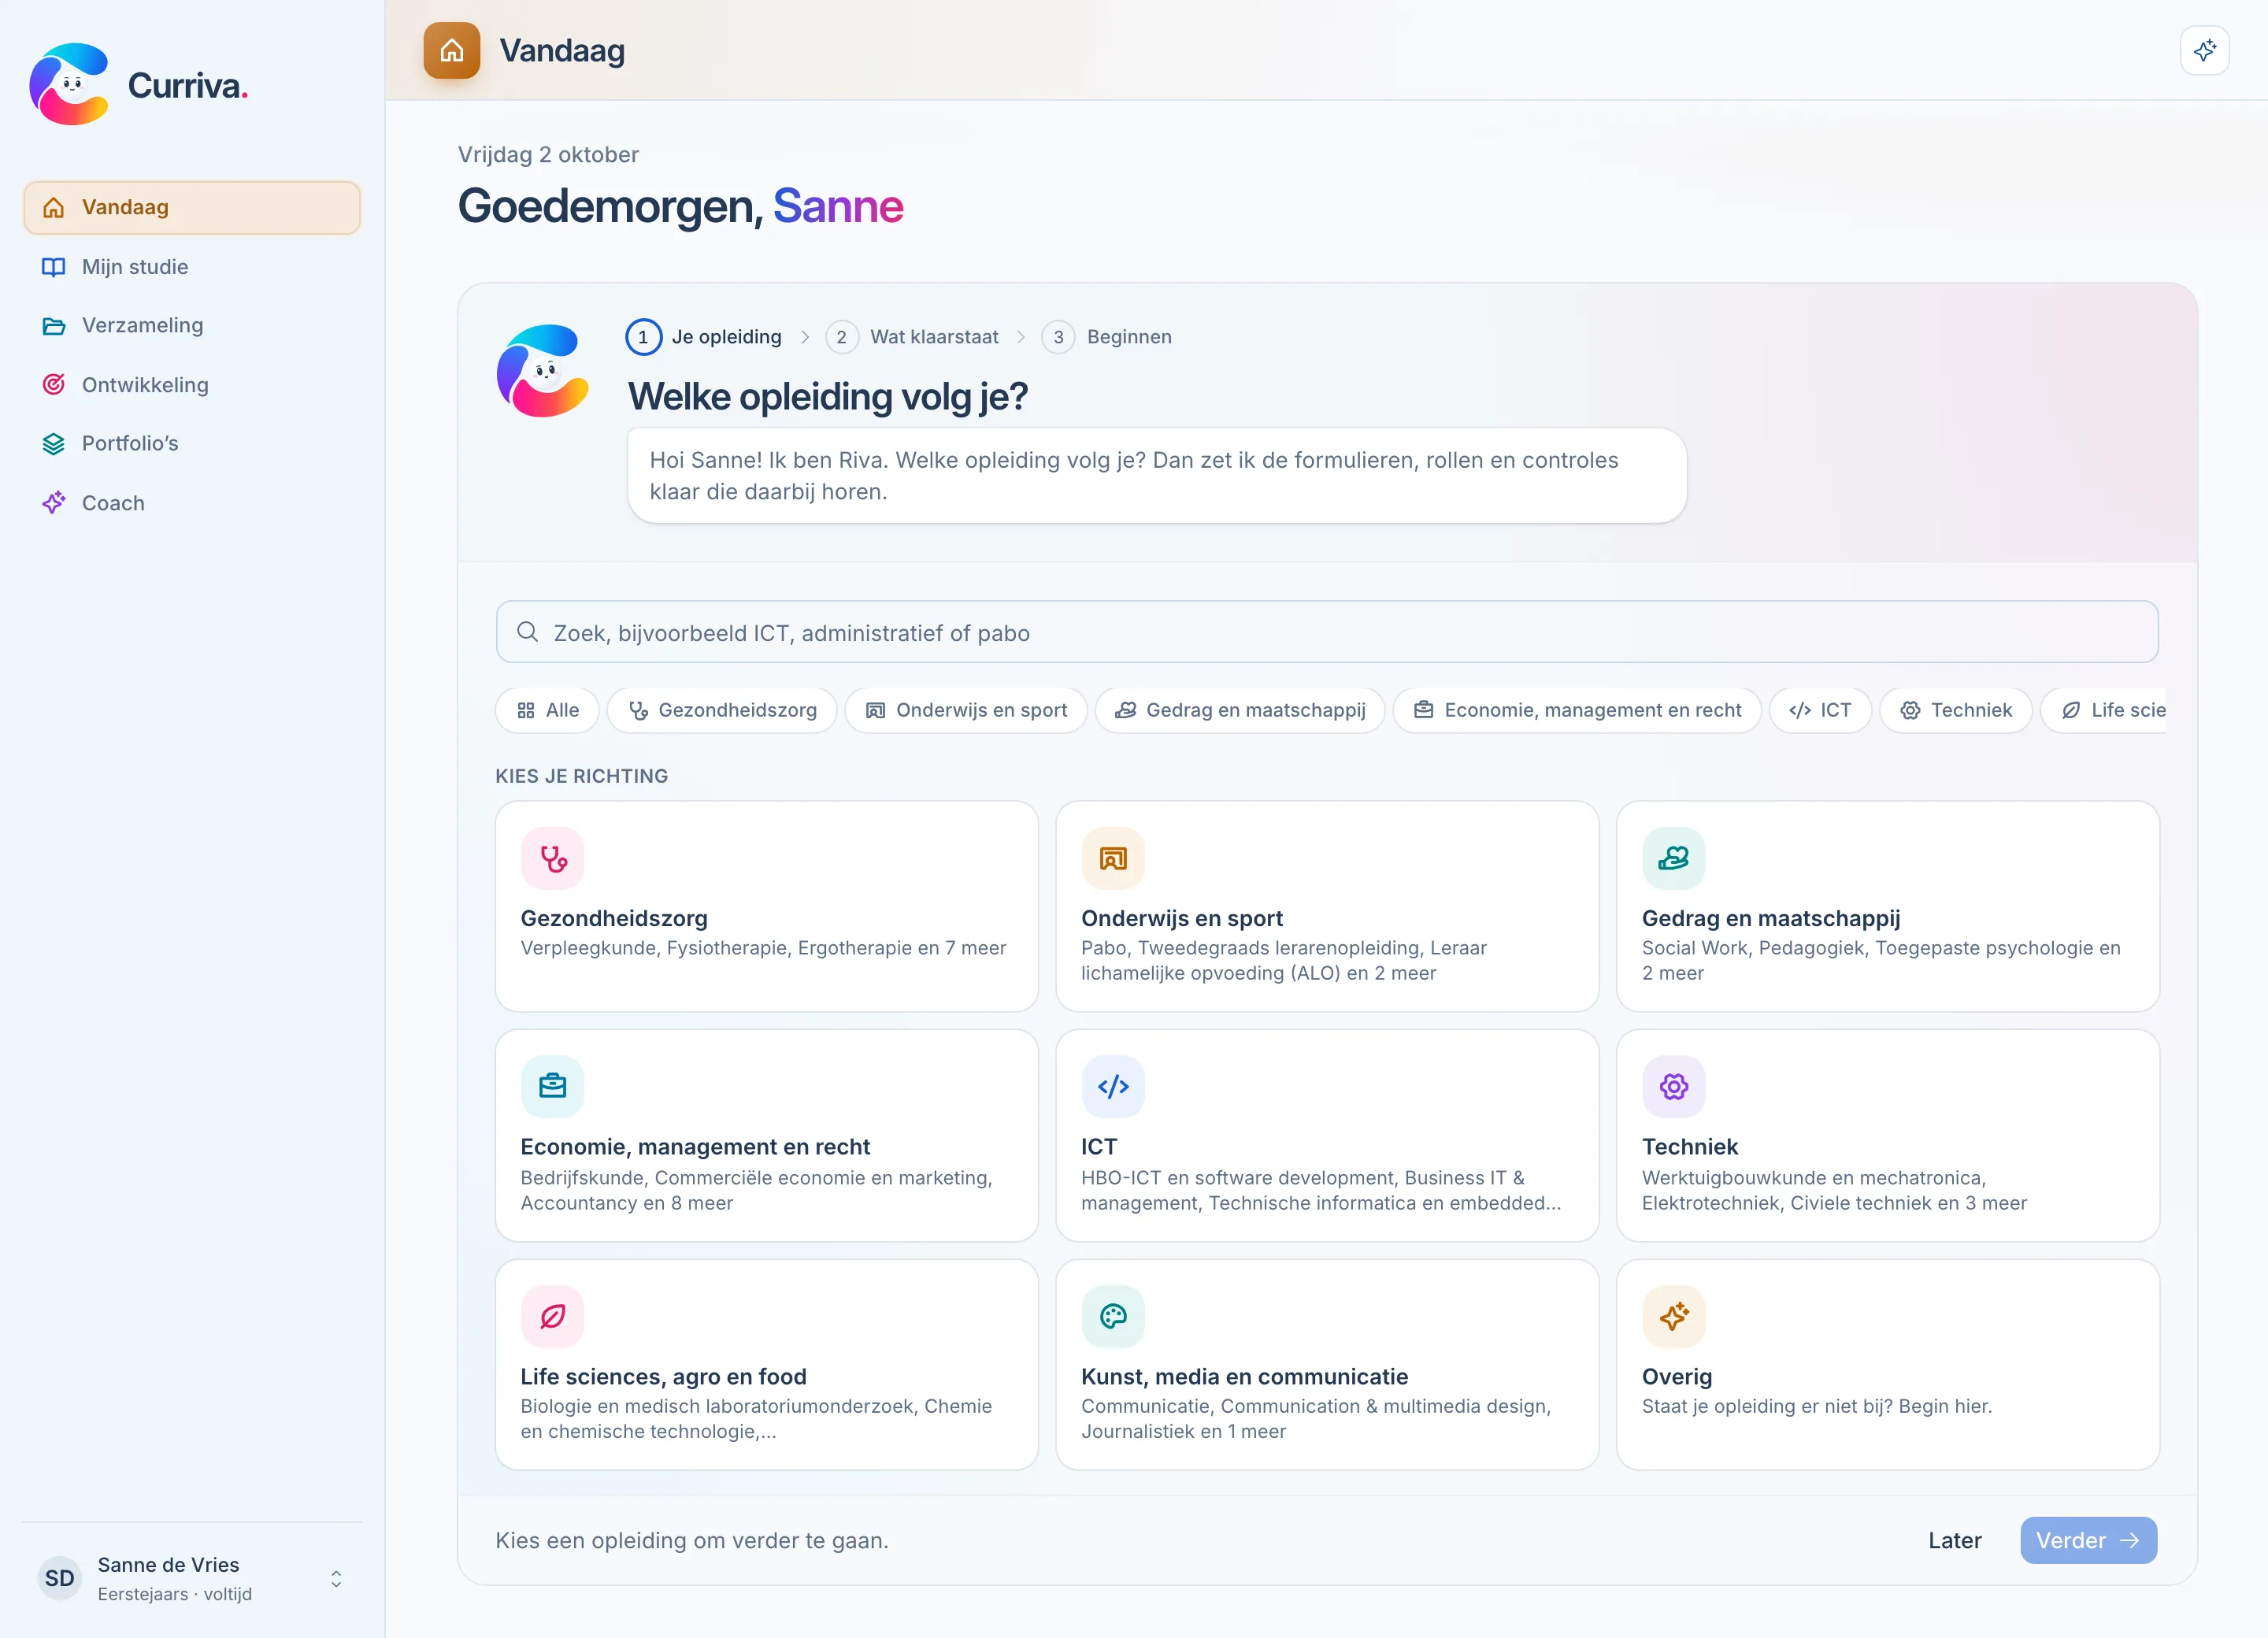Toggle the Alle filter chip
Image resolution: width=2268 pixels, height=1638 pixels.
click(547, 710)
